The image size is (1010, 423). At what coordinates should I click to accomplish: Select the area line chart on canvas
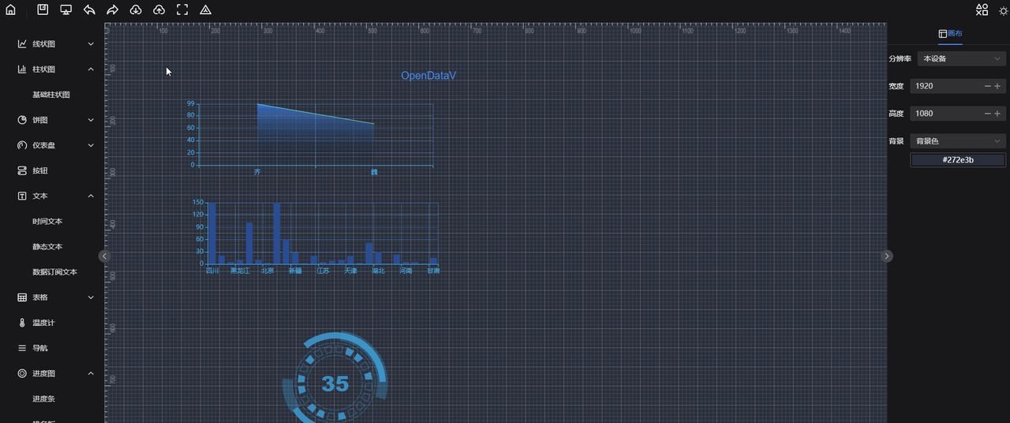click(310, 137)
